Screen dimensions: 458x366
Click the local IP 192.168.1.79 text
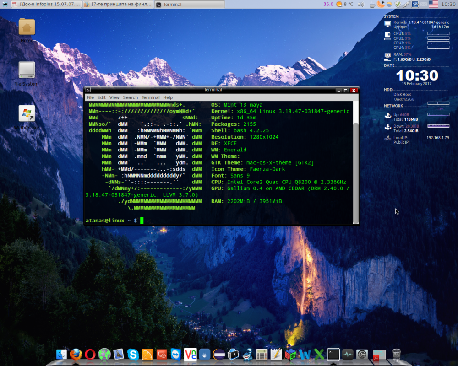437,138
